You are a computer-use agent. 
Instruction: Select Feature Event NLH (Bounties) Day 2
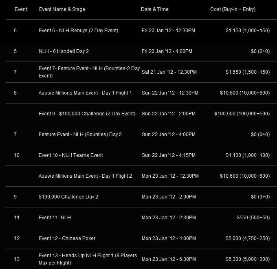pos(80,134)
